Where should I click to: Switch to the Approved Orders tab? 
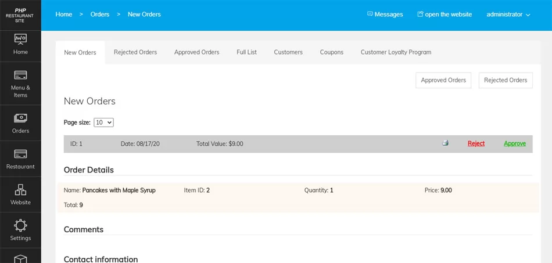(x=196, y=52)
